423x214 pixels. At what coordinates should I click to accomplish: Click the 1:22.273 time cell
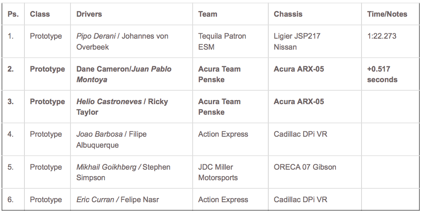381,36
